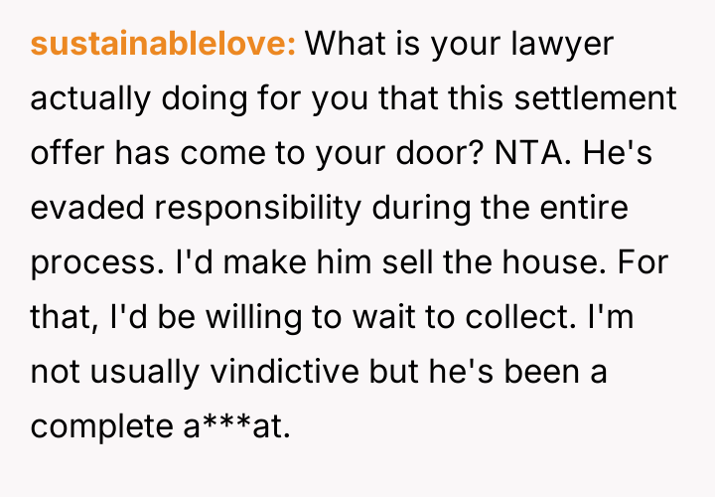Click the sustainablelove username link
The height and width of the screenshot is (497, 715).
pyautogui.click(x=164, y=45)
